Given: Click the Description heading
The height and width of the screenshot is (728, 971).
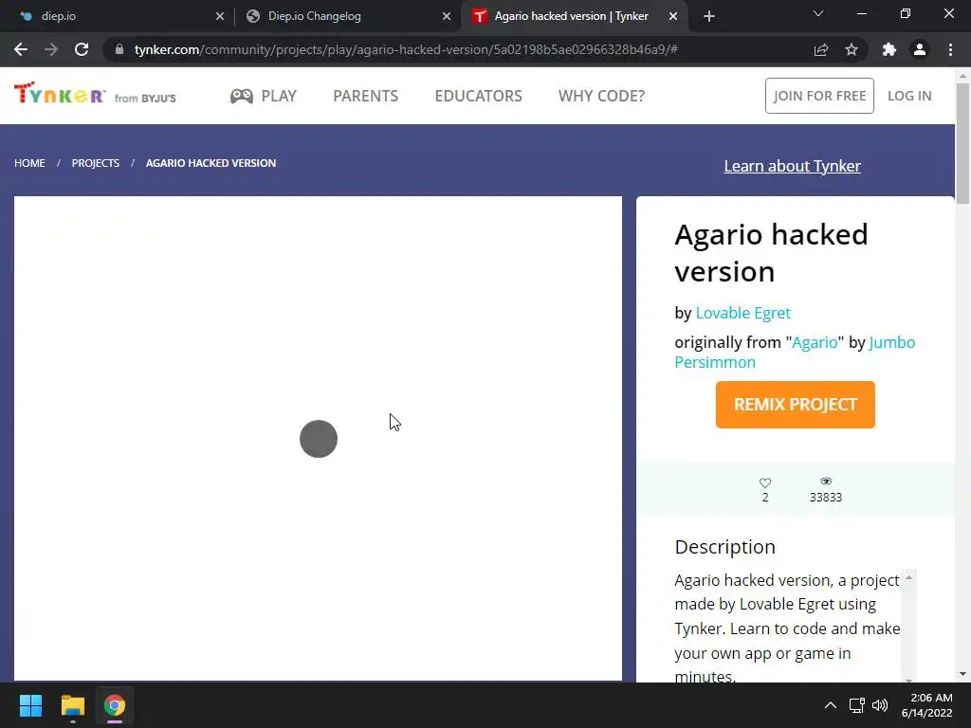Looking at the screenshot, I should pyautogui.click(x=724, y=547).
